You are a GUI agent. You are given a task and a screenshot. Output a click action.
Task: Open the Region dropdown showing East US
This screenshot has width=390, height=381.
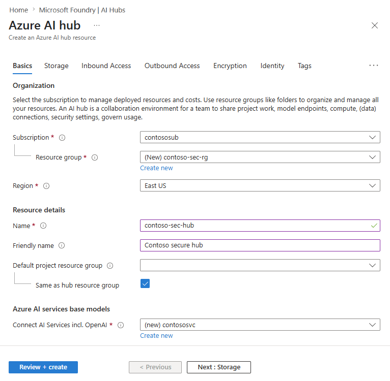(260, 185)
